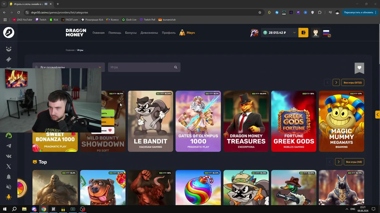This screenshot has height=213, width=380.
Task: Click the Dragon Money header logo
Action: [76, 33]
